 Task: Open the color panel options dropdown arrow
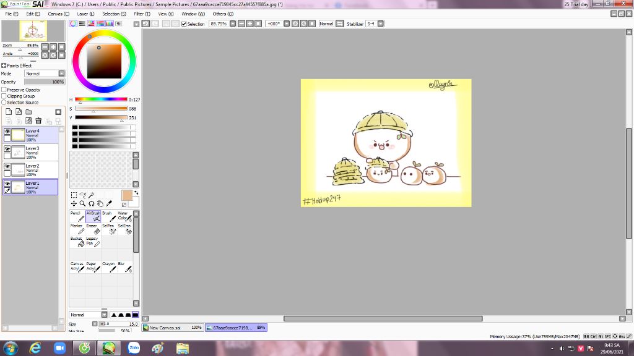click(x=137, y=24)
